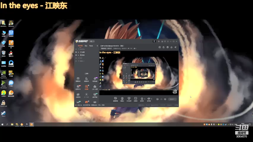Click the microphone icon in bottom toolbar
This screenshot has height=142, width=253.
tap(142, 99)
